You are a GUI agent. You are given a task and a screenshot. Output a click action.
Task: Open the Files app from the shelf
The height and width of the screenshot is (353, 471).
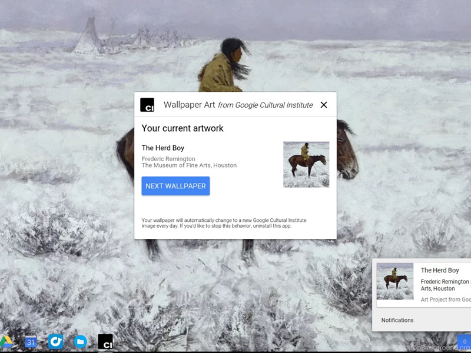(81, 342)
